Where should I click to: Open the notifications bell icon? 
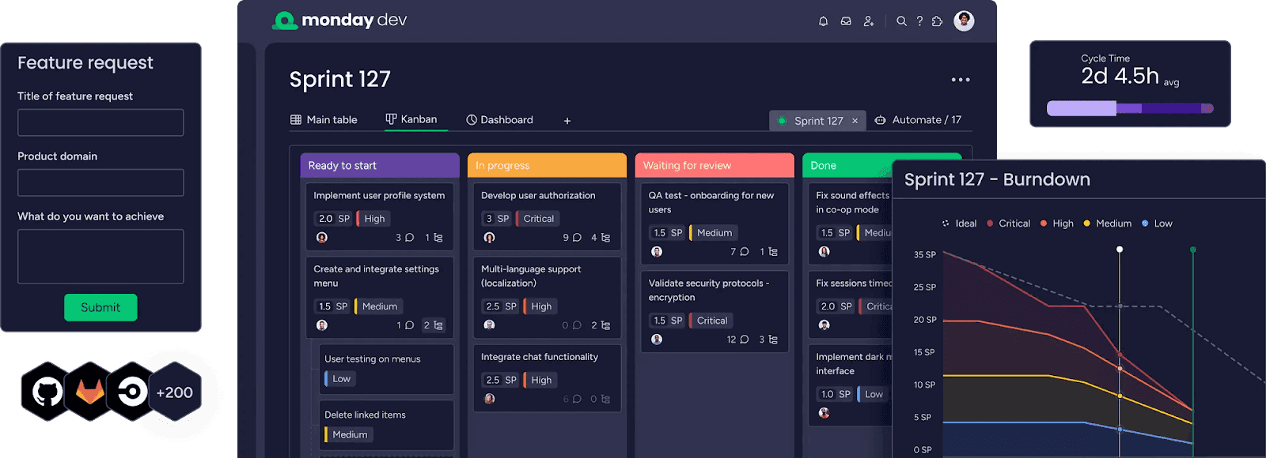[823, 21]
